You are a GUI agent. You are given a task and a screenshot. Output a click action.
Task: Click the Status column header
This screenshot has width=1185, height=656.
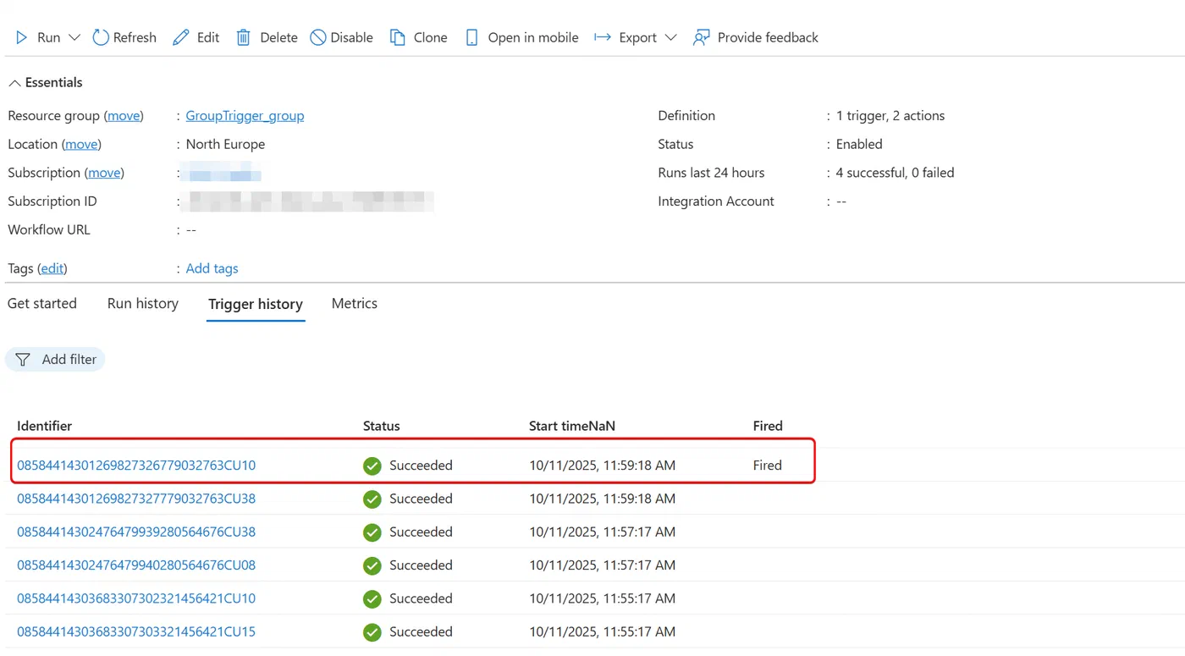pos(382,427)
